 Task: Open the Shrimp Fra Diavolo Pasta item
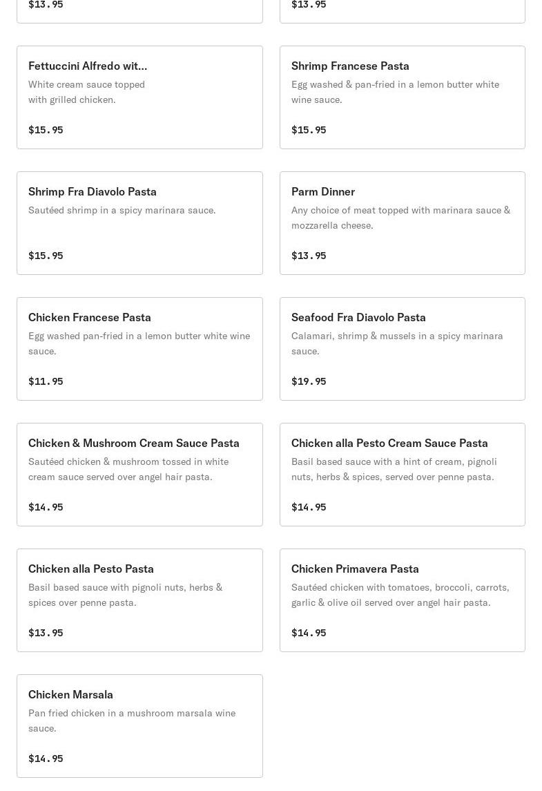tap(93, 192)
